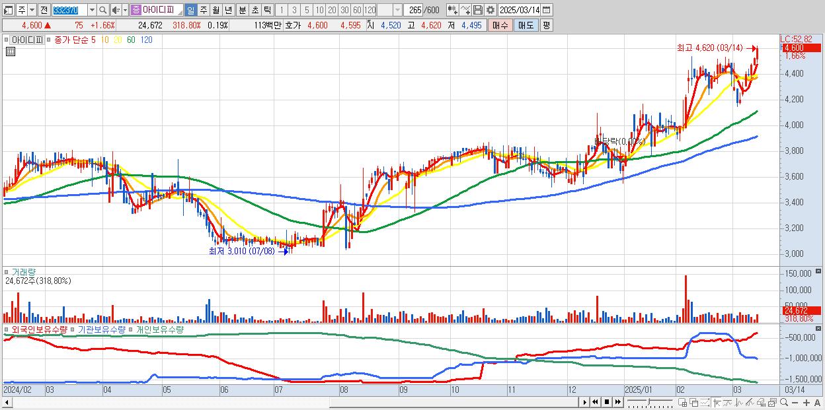Click the stock code field 332370

click(69, 10)
